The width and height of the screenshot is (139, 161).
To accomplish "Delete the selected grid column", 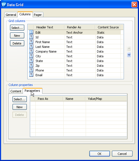I will point(17,43).
